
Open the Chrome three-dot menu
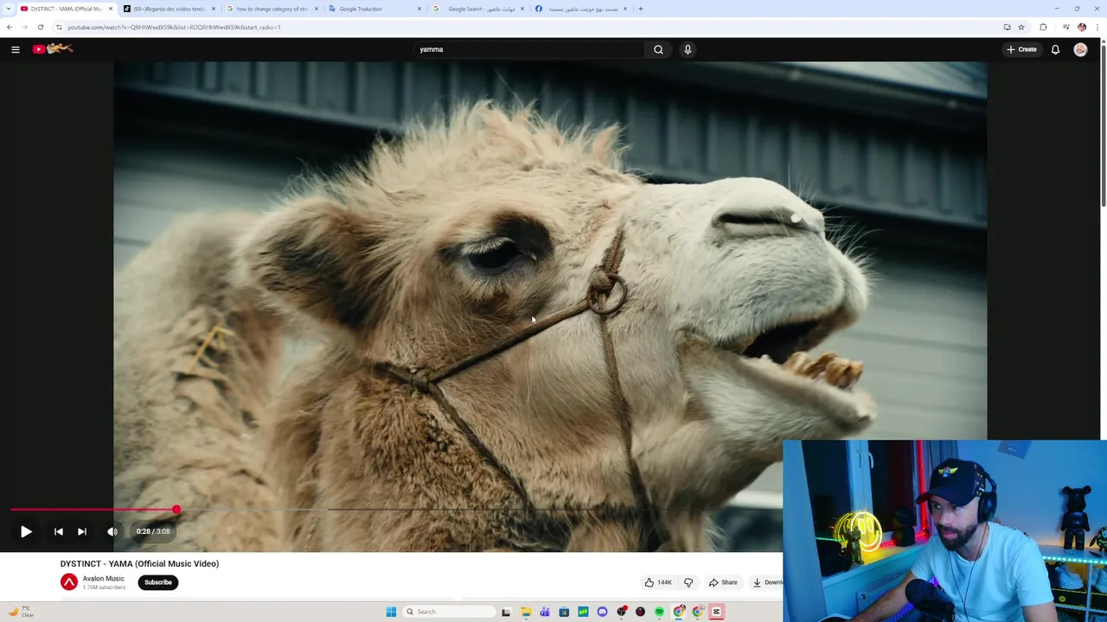[x=1097, y=27]
